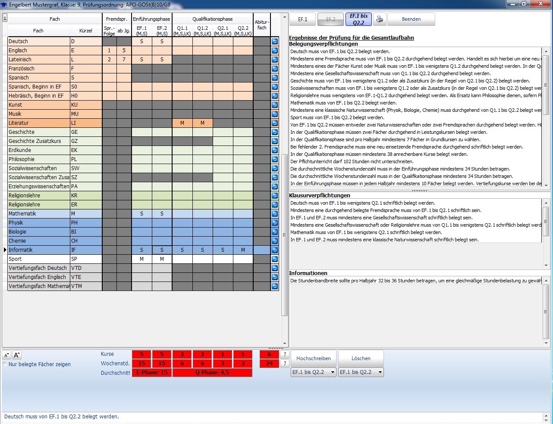Click the Q-Phase average red indicator
The width and height of the screenshot is (553, 424).
(212, 373)
